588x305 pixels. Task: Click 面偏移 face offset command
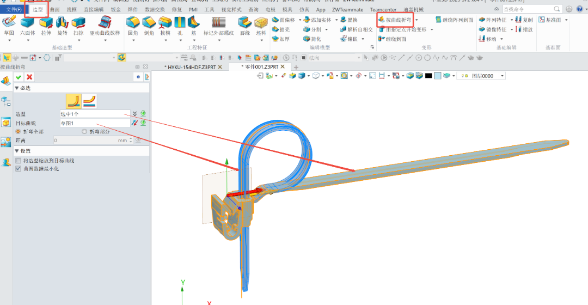tap(284, 20)
